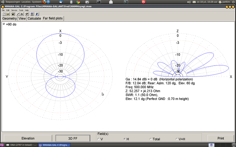The image size is (236, 147).
Task: Open the File menu
Action: click(4, 10)
